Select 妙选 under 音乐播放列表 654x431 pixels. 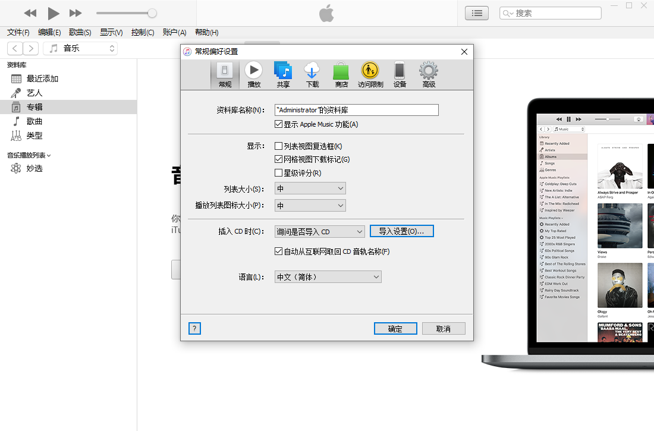click(34, 168)
